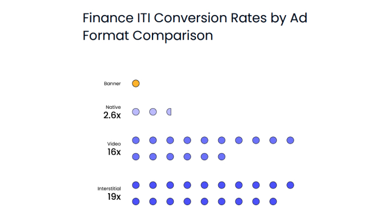Select the Video label
387x217 pixels.
[x=114, y=143]
